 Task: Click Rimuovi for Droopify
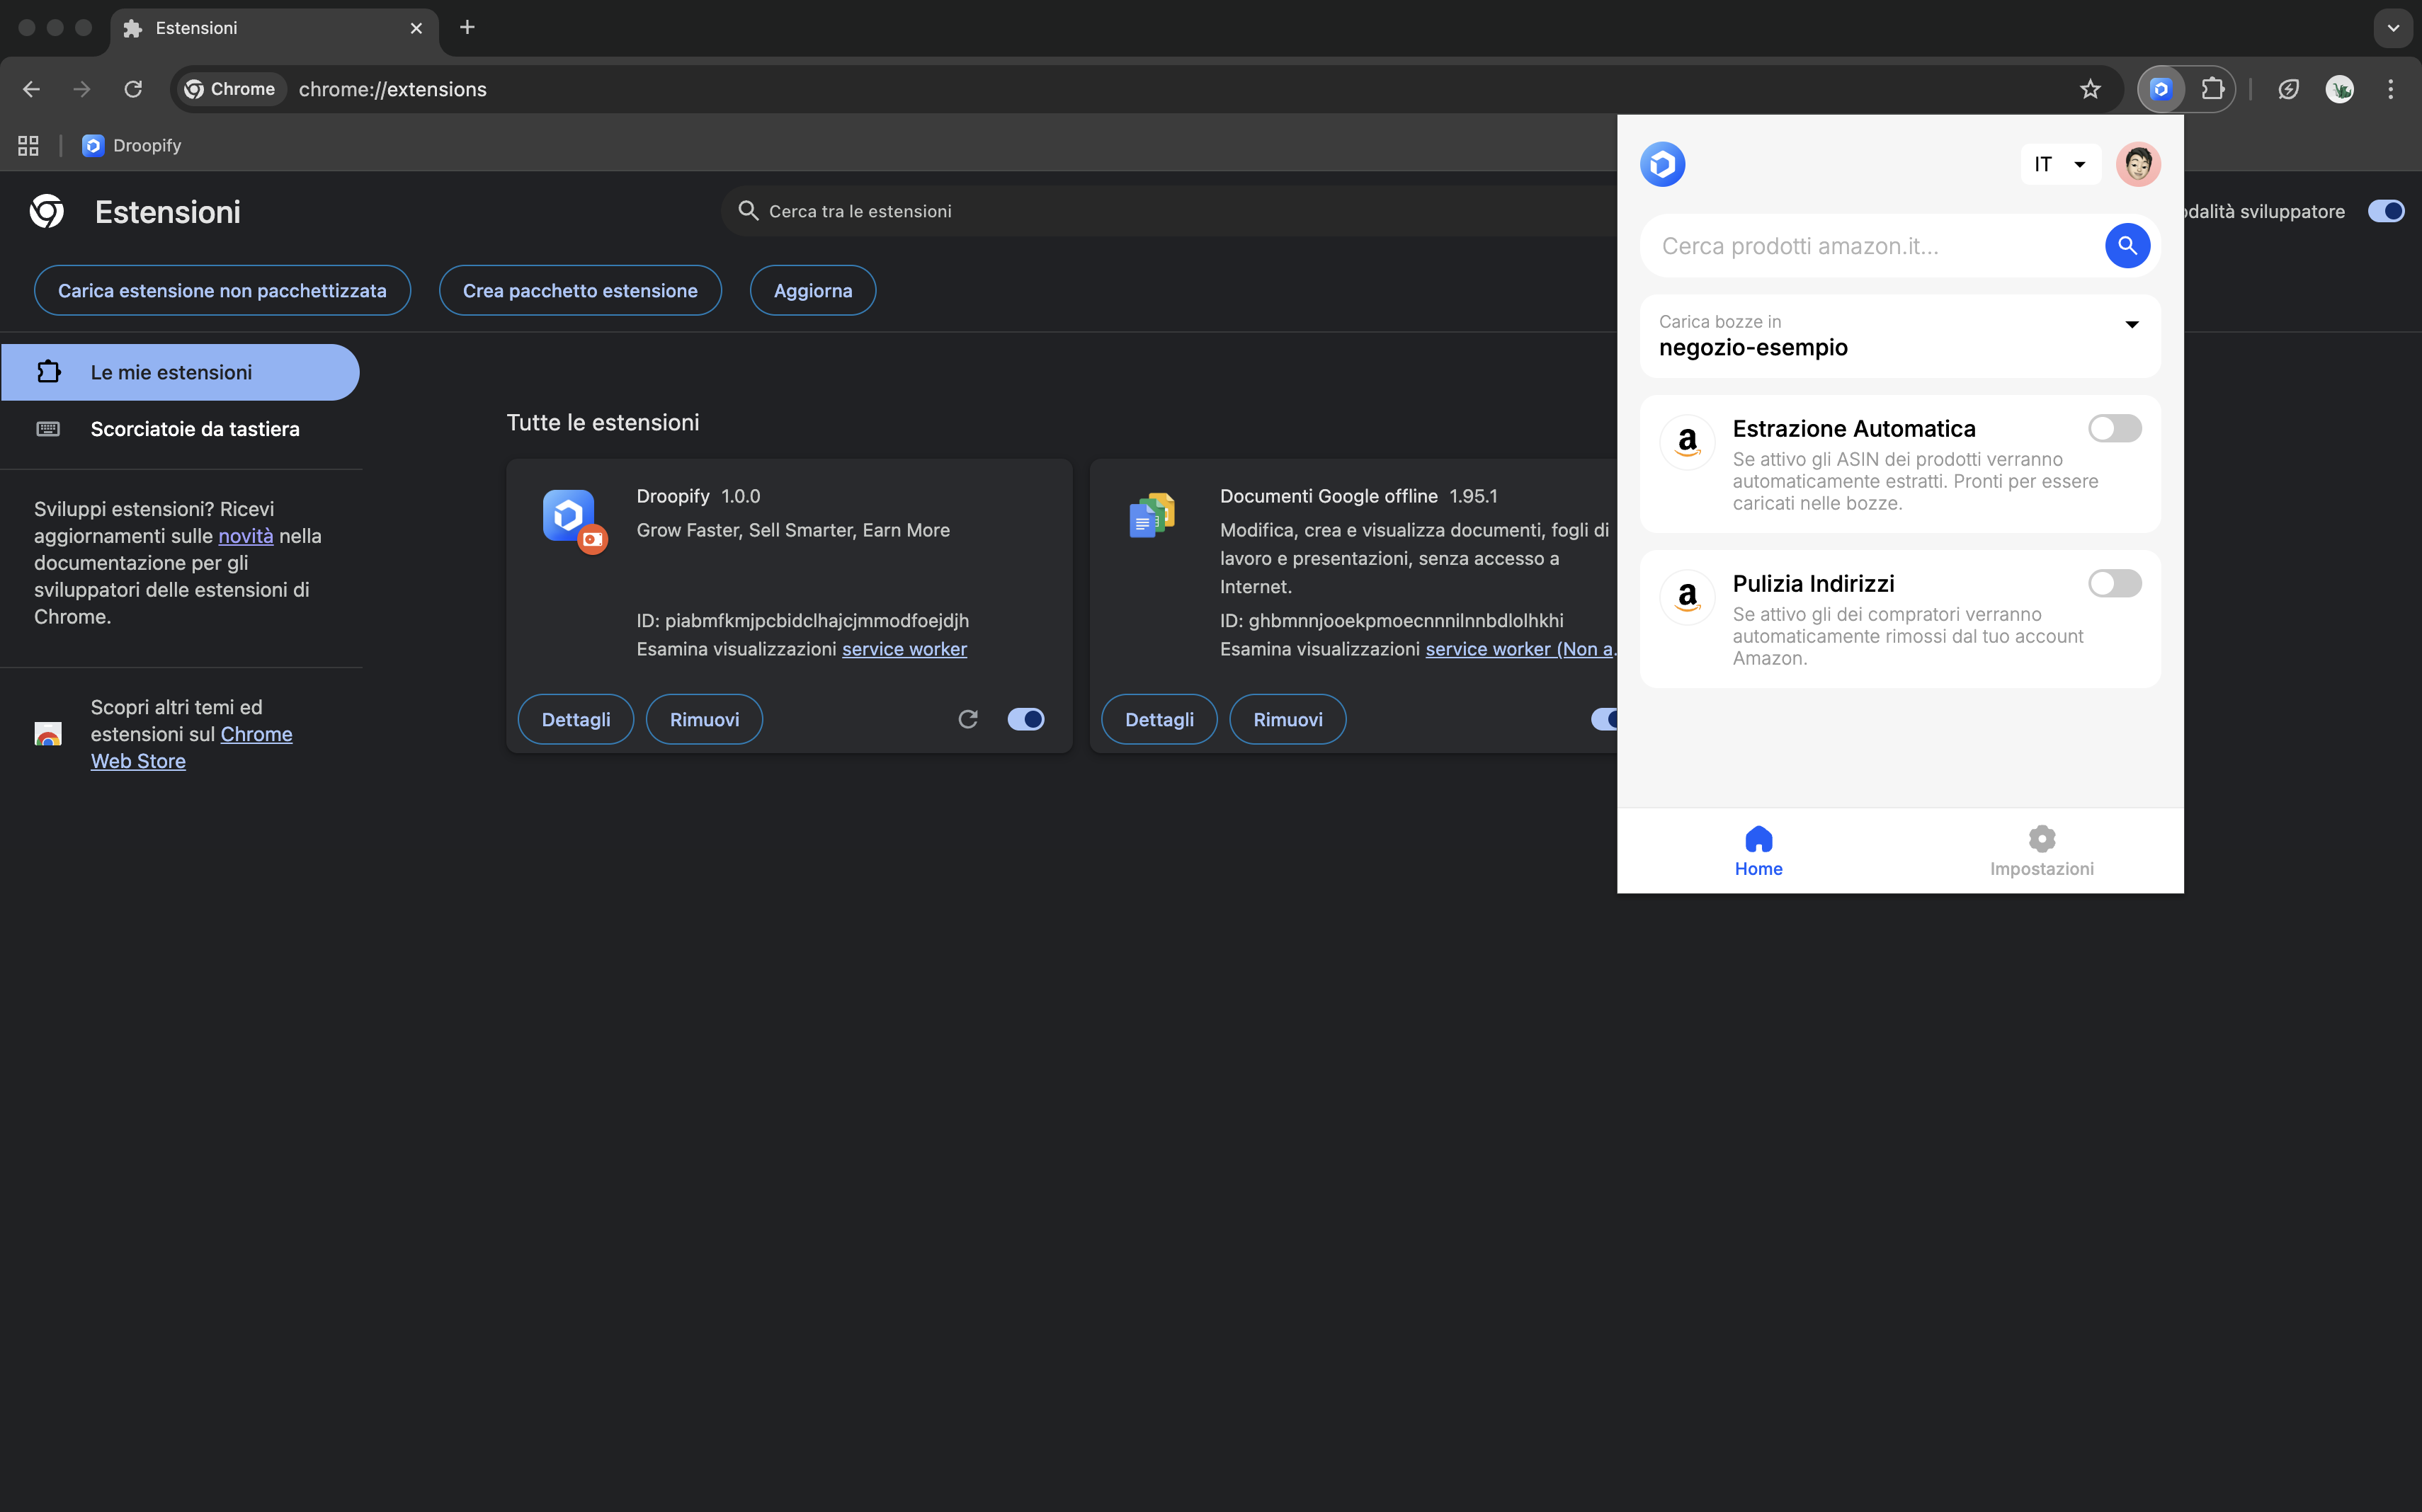[x=704, y=719]
